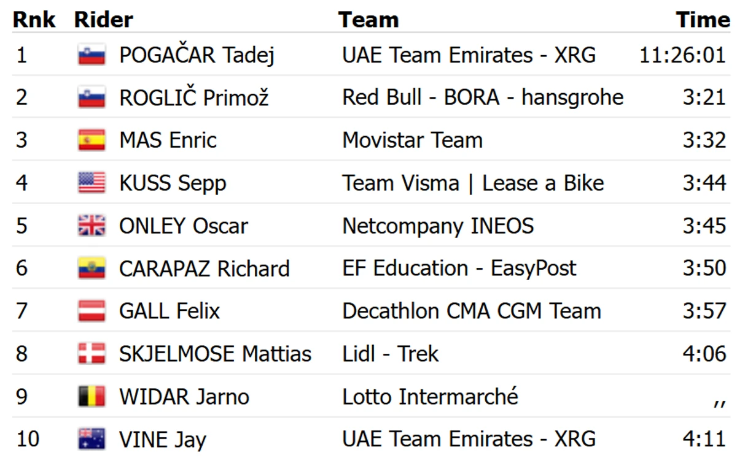Sort table by the Rnk column header
This screenshot has width=737, height=458.
click(x=34, y=20)
